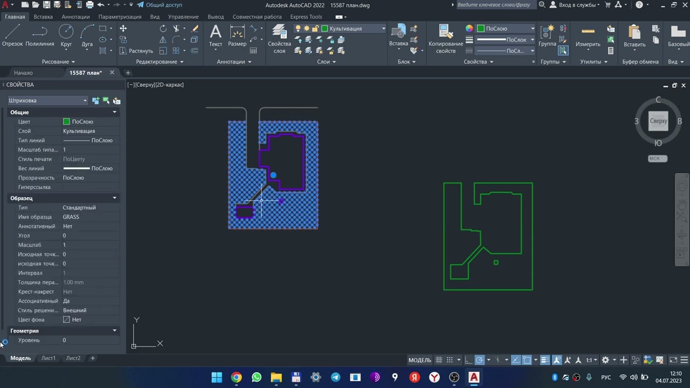Click Копирование свойств (Match Properties)
The image size is (690, 388).
click(446, 39)
